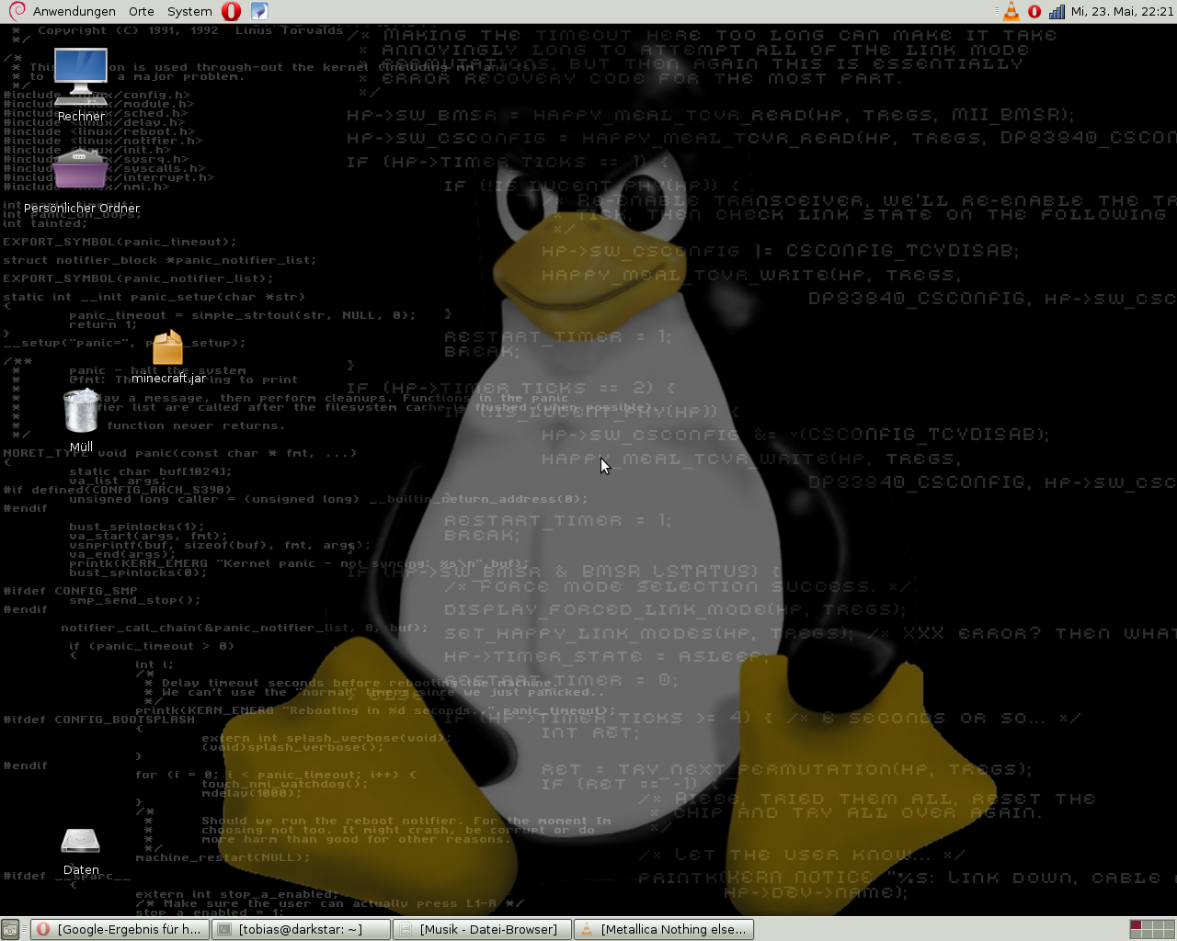Open the Opera launcher in top panel
1177x941 pixels.
(232, 11)
